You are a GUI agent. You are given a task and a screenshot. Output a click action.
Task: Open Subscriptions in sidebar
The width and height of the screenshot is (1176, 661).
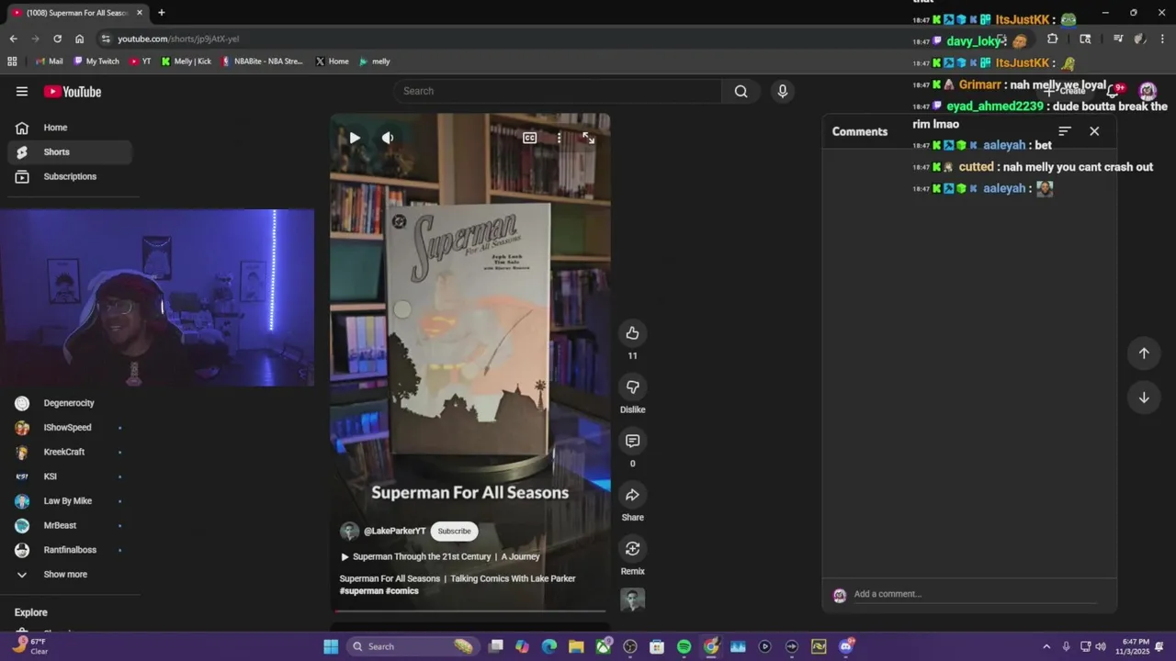70,176
